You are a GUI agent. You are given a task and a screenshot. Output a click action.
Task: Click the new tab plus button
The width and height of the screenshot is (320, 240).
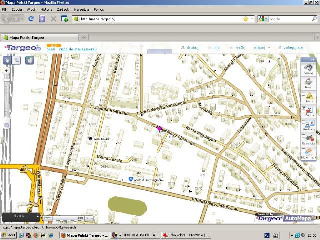pos(84,37)
